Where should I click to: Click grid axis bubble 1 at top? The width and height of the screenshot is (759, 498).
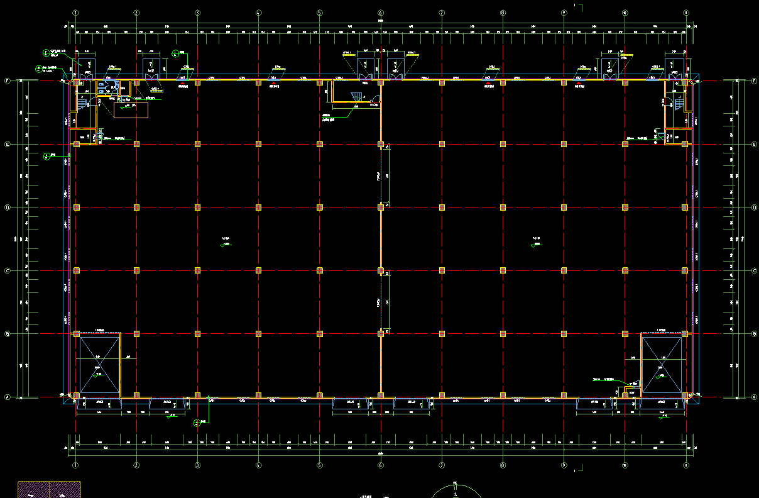pyautogui.click(x=75, y=13)
